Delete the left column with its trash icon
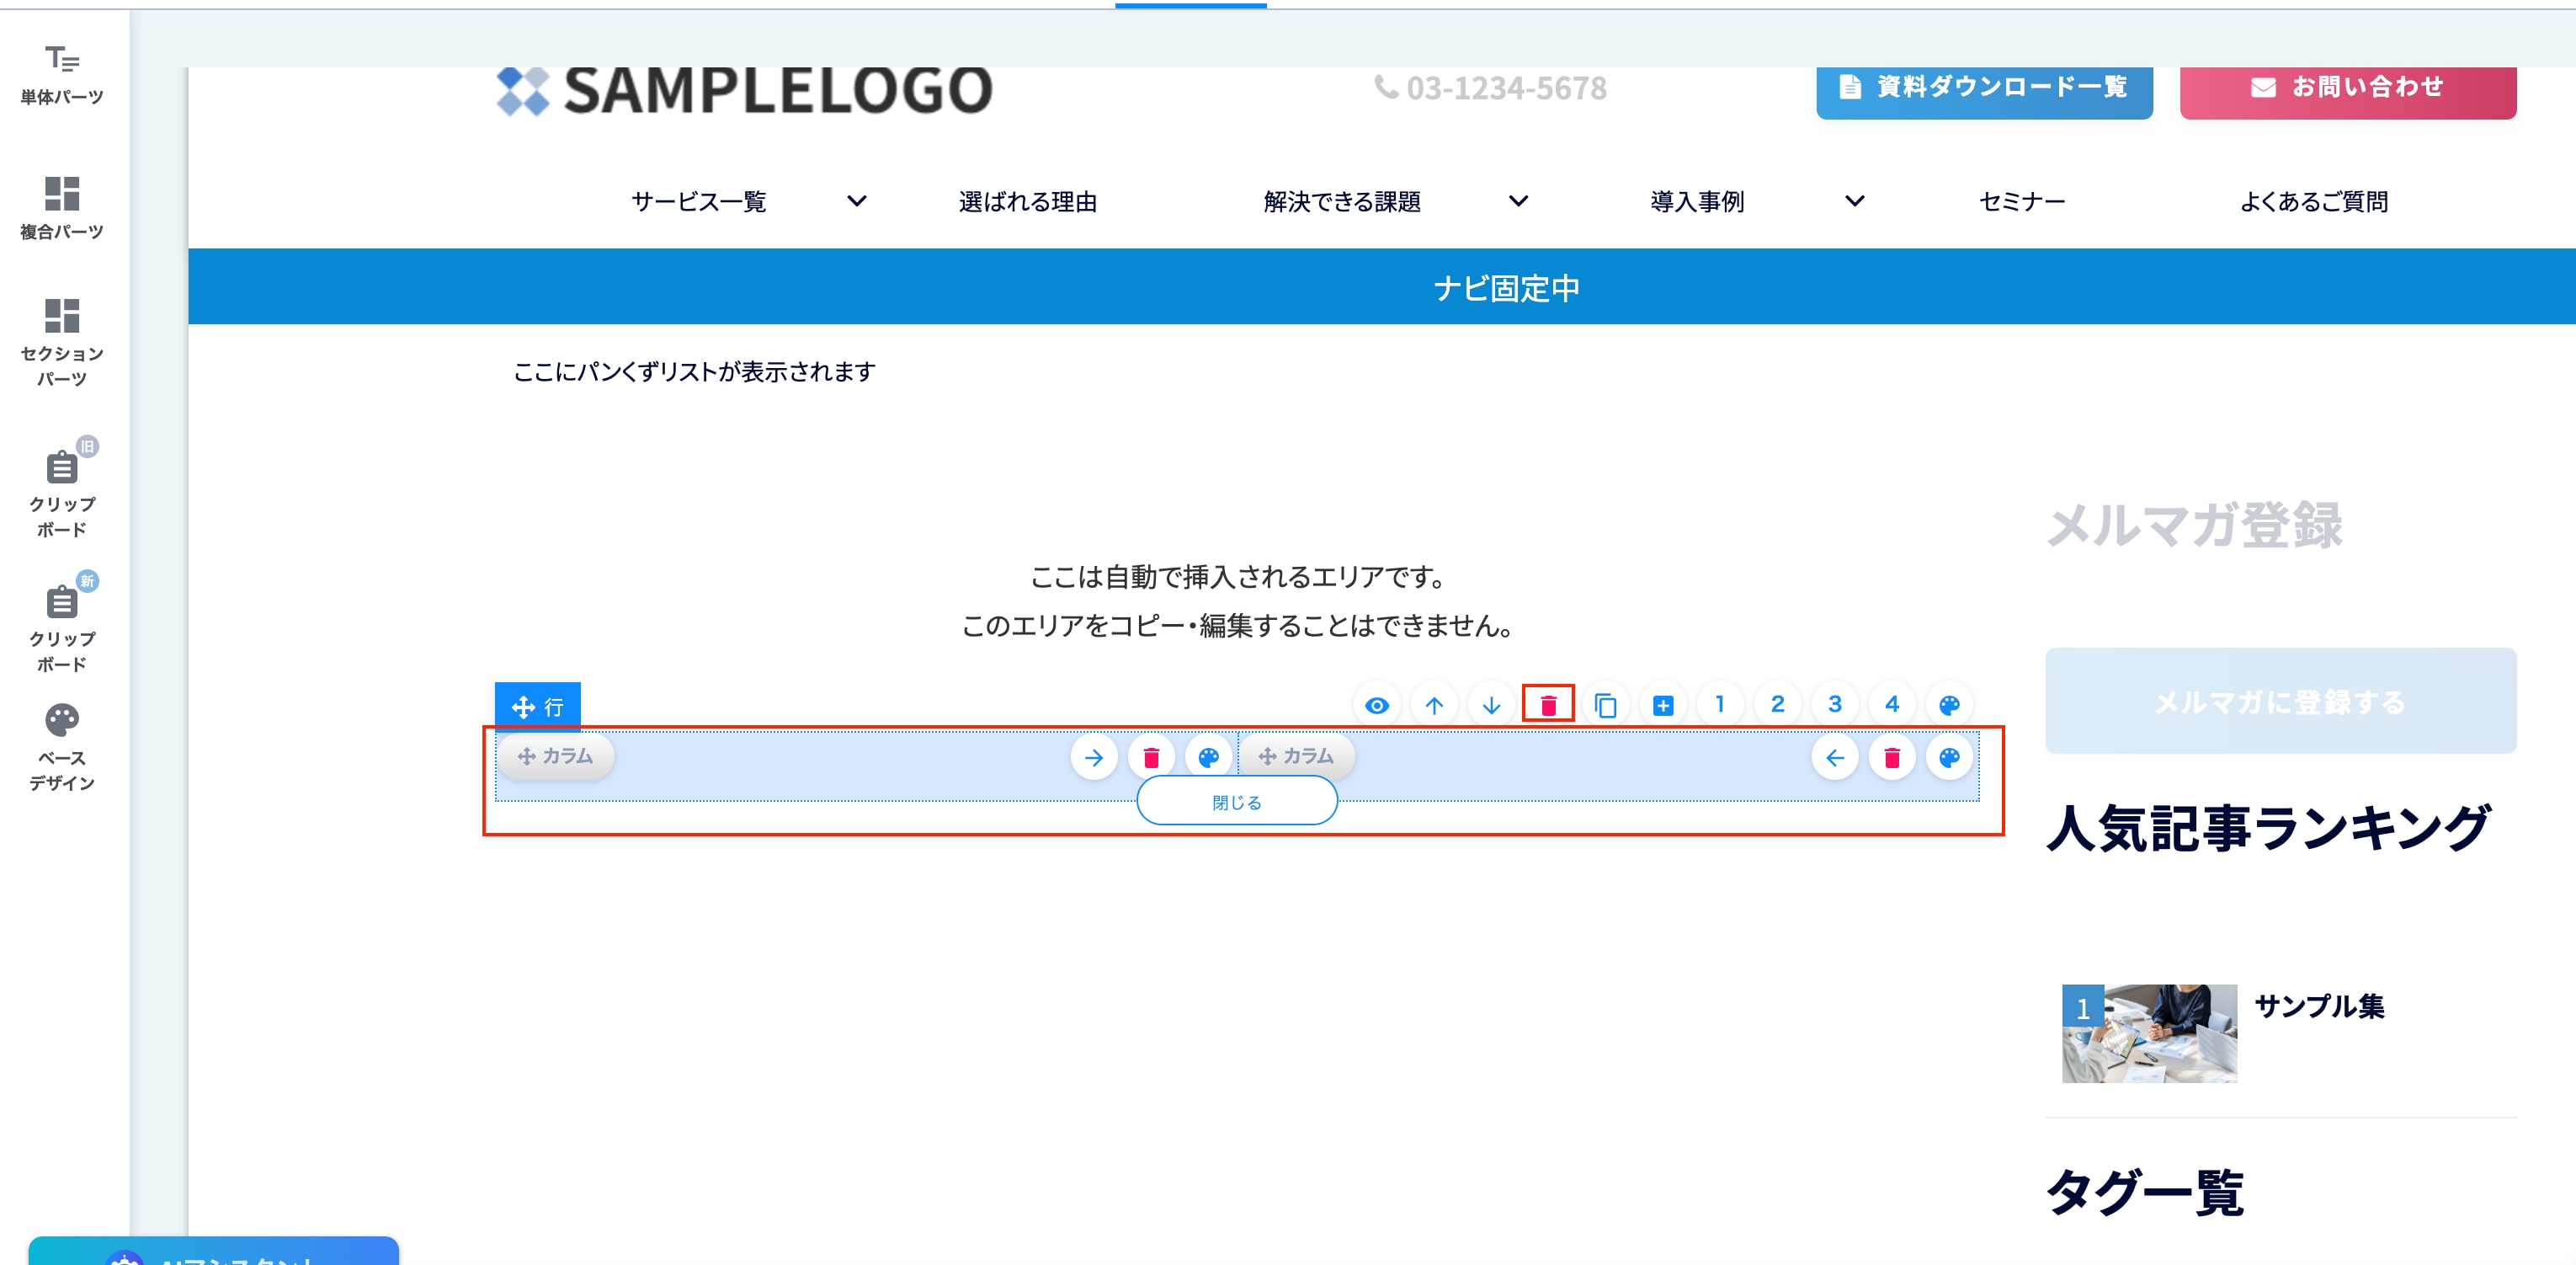 tap(1151, 758)
